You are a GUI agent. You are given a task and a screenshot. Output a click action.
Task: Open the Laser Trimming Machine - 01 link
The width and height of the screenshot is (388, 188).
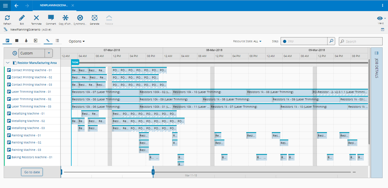point(31,92)
